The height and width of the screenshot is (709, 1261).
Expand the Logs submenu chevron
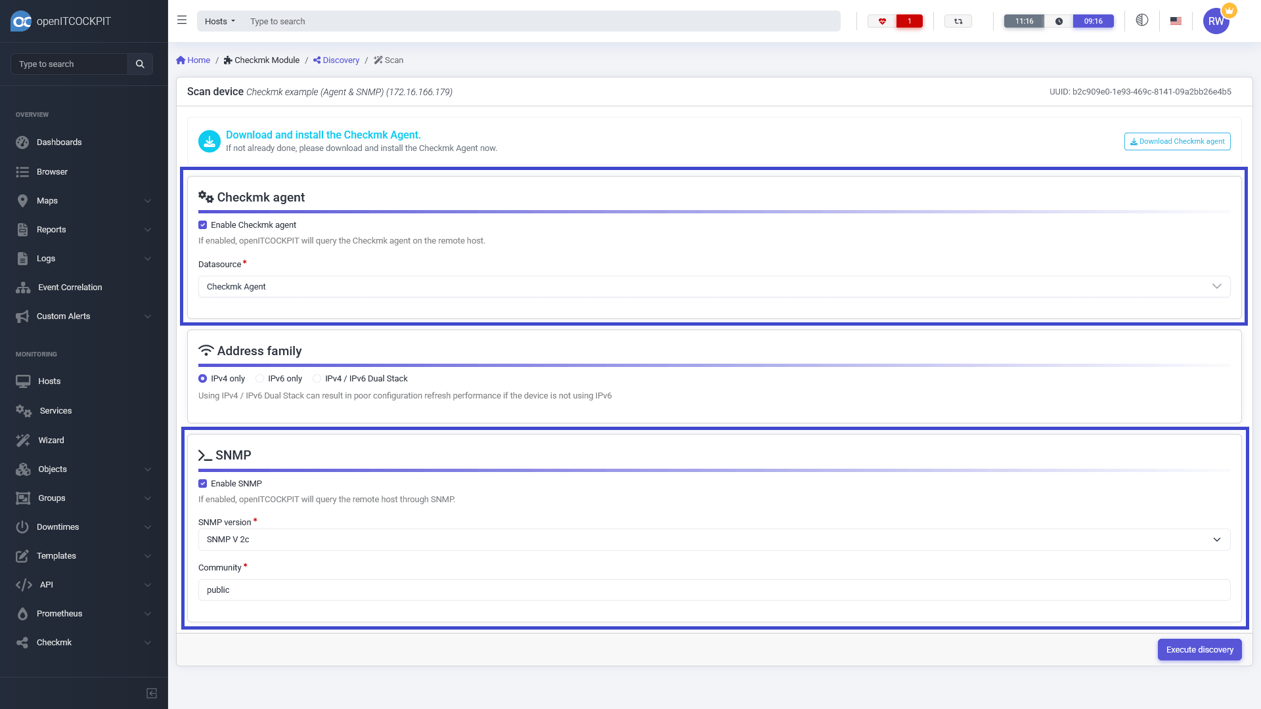pos(148,259)
